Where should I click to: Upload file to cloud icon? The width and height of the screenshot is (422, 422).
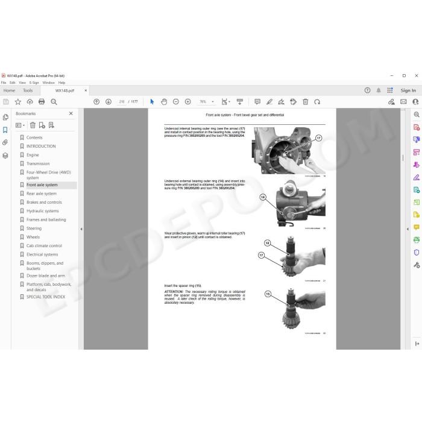point(30,102)
